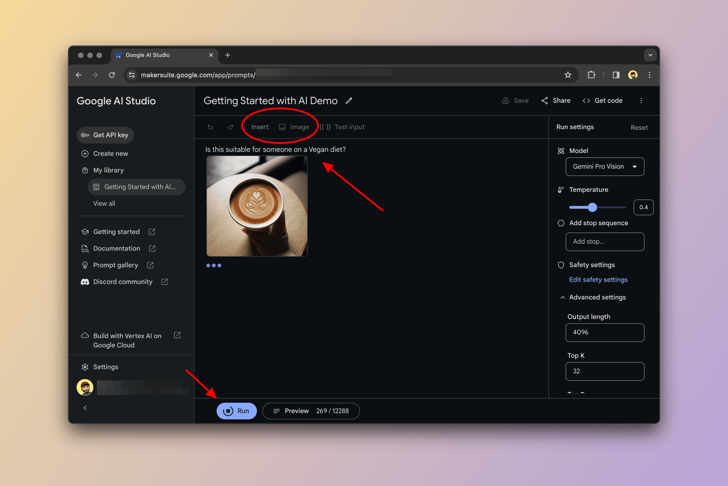The height and width of the screenshot is (486, 728).
Task: Click the Share menu button
Action: [x=556, y=100]
